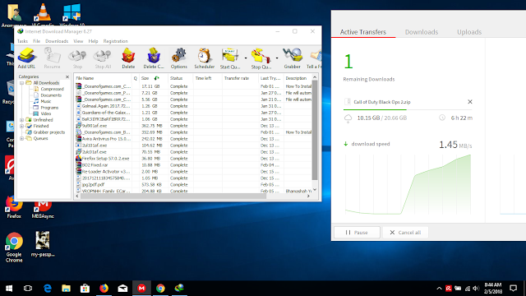Open the my-passp image file on desktop

click(x=43, y=244)
